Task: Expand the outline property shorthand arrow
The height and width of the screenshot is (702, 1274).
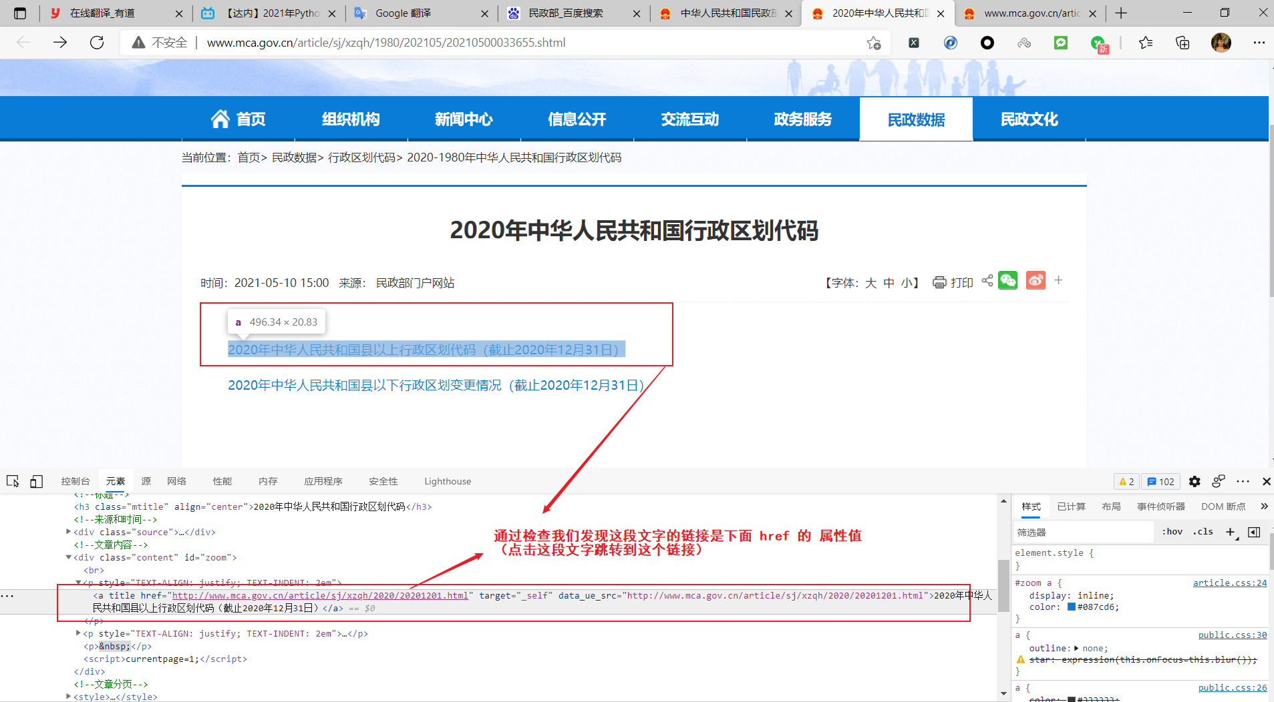Action: (1076, 648)
